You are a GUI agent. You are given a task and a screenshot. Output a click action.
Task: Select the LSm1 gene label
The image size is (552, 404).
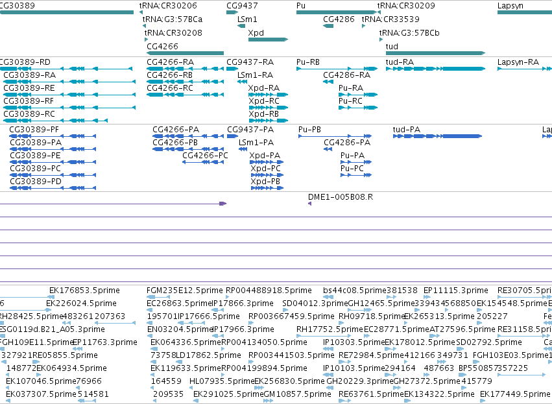tap(247, 19)
